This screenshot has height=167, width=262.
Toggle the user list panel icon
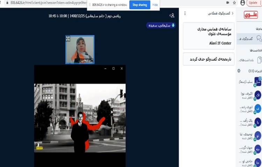172,16
